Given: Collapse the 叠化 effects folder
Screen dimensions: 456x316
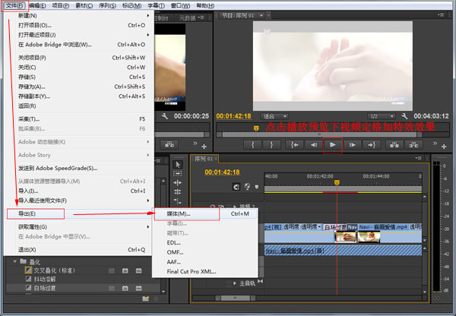Looking at the screenshot, I should tap(15, 261).
